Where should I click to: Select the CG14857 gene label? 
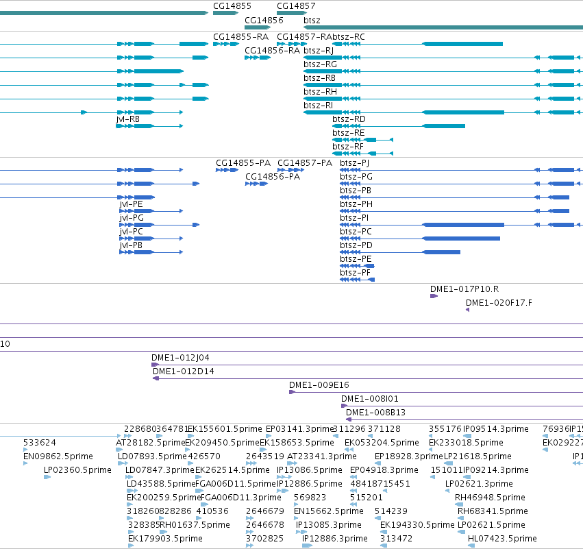pos(296,6)
